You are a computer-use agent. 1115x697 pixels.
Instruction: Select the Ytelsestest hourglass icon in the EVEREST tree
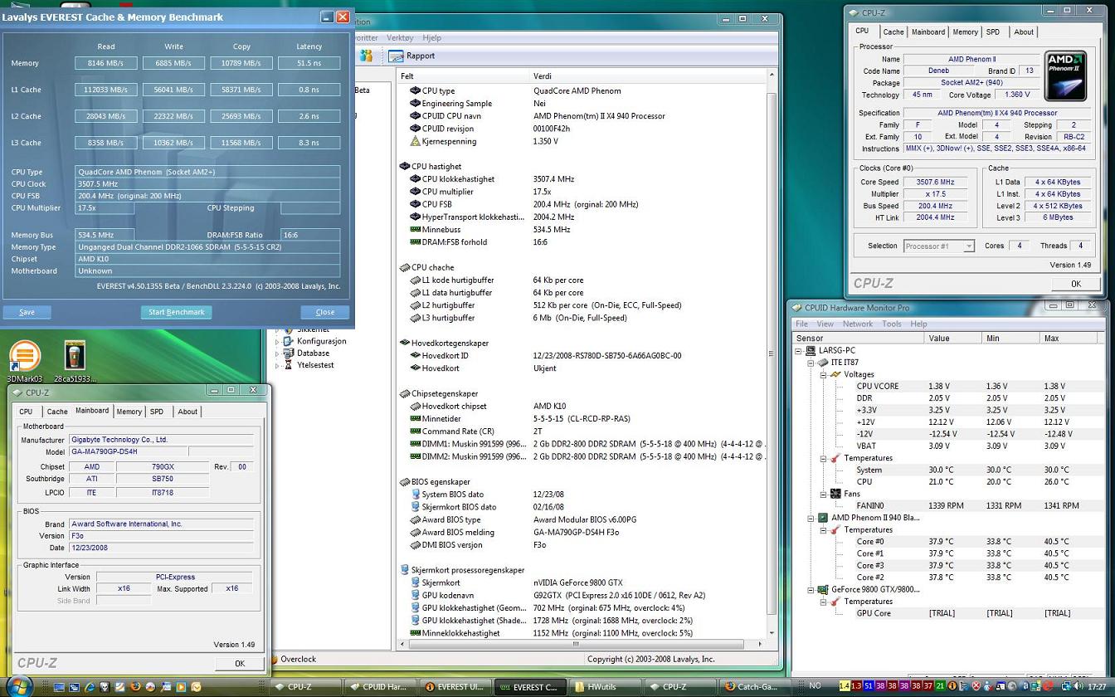(x=289, y=365)
